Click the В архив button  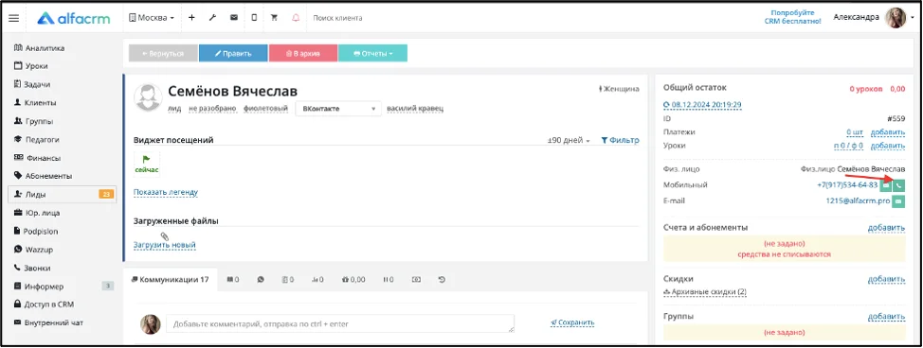(x=303, y=54)
